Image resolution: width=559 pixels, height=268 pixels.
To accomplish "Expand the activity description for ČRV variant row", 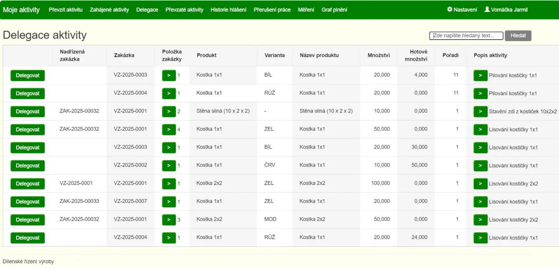I will point(480,166).
